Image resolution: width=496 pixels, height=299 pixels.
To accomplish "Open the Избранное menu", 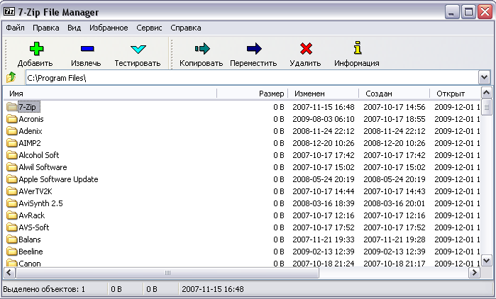I will pos(109,28).
